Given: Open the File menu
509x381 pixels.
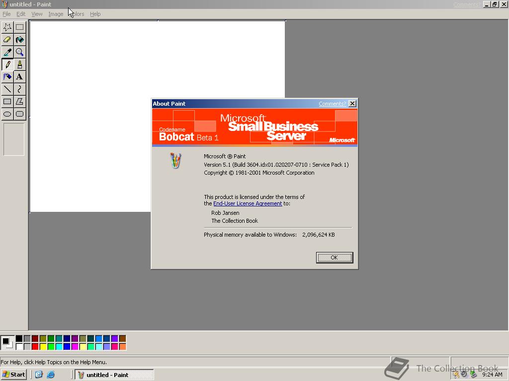Looking at the screenshot, I should tap(6, 14).
